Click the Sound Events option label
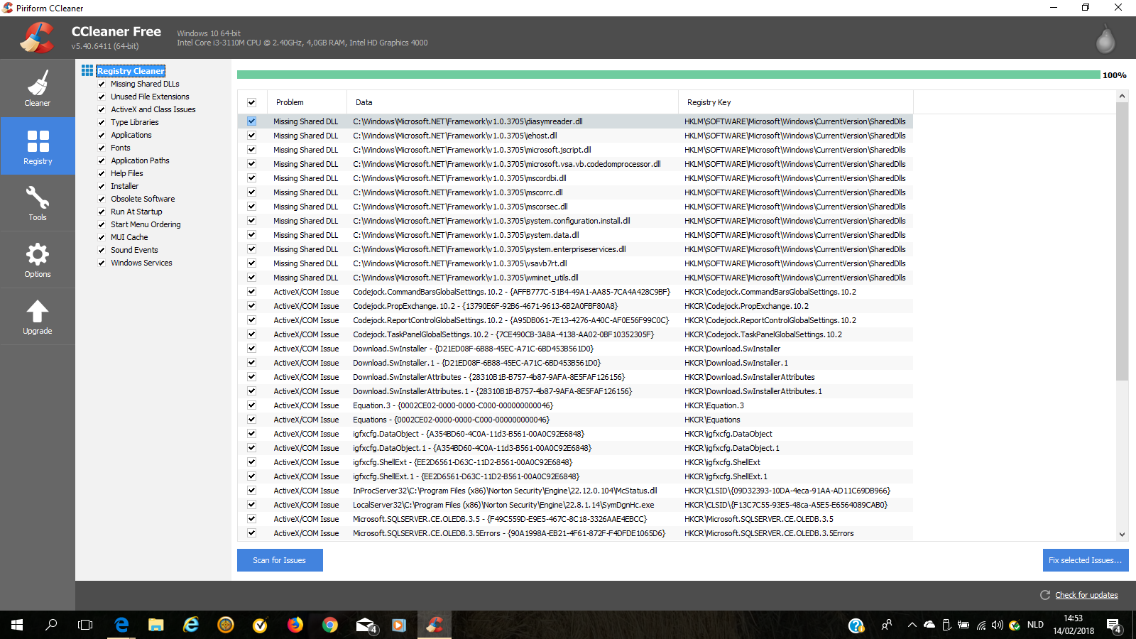This screenshot has height=639, width=1136. point(134,250)
